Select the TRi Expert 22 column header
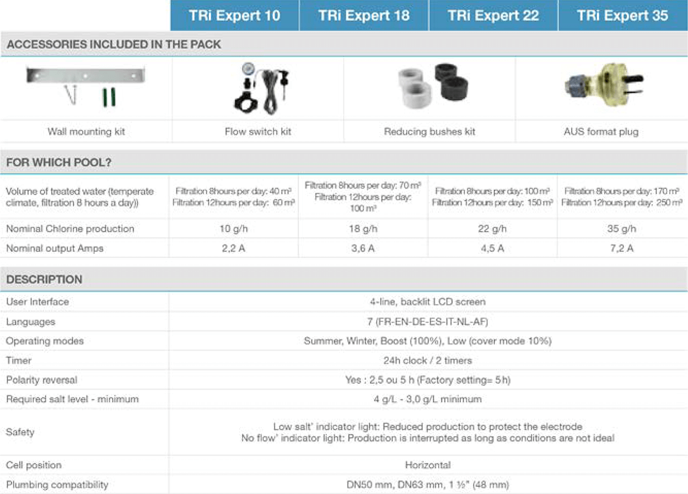This screenshot has height=494, width=688. 494,15
